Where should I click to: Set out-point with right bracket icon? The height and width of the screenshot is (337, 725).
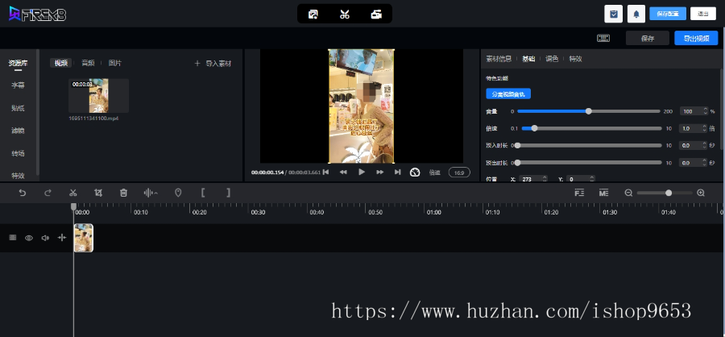tap(229, 193)
